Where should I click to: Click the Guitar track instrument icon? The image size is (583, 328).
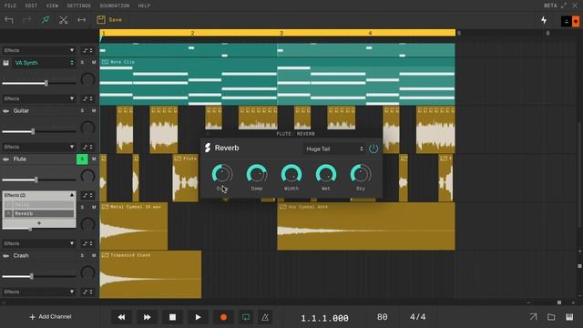6,111
